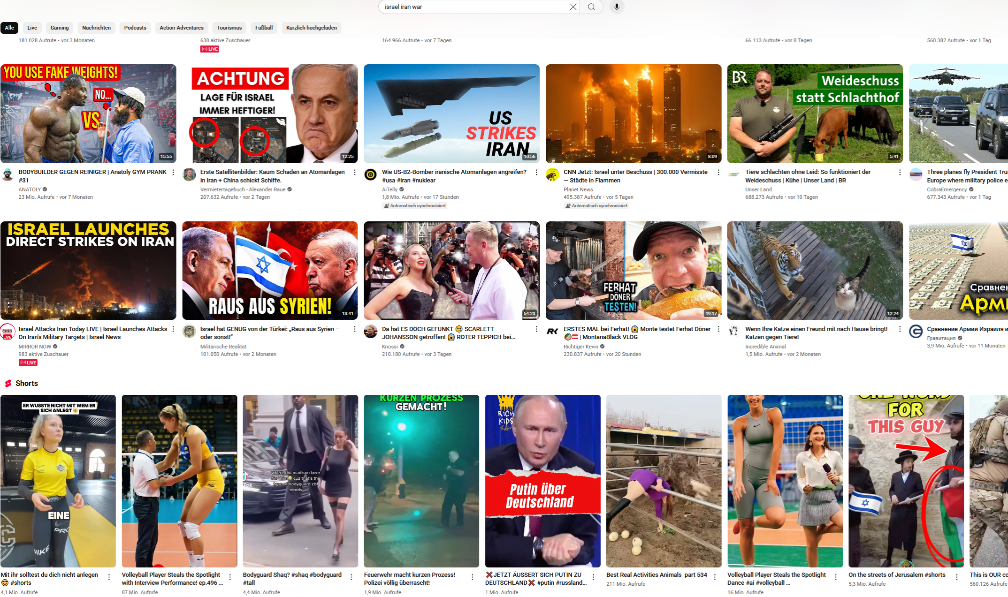The image size is (1008, 597).
Task: Click the magnifier search button
Action: [x=591, y=7]
